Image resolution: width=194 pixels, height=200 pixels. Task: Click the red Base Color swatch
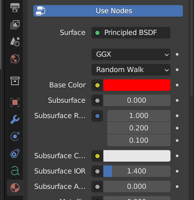coord(137,85)
